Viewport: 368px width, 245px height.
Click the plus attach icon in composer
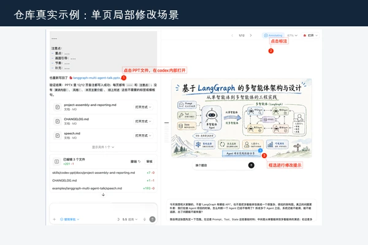[x=54, y=219]
